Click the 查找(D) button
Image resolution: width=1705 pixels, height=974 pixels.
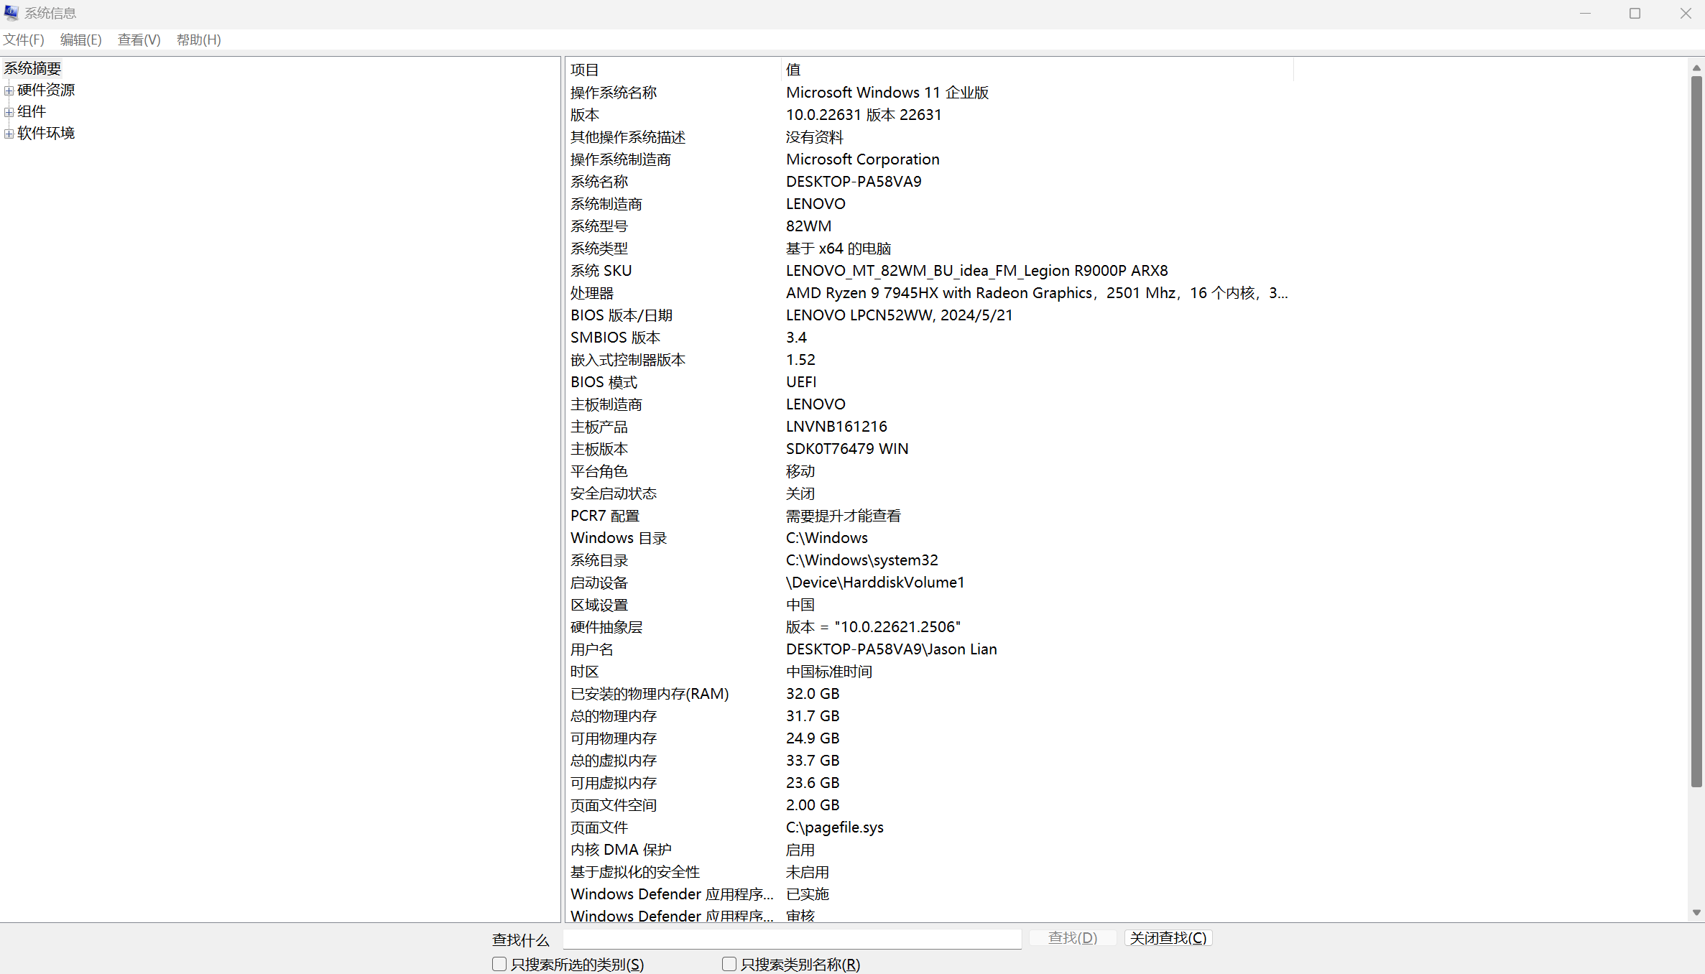(x=1072, y=938)
